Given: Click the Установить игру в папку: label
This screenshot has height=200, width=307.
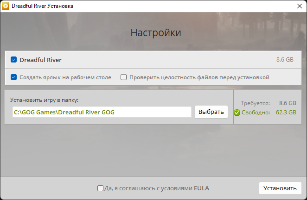Looking at the screenshot, I should coord(44,100).
